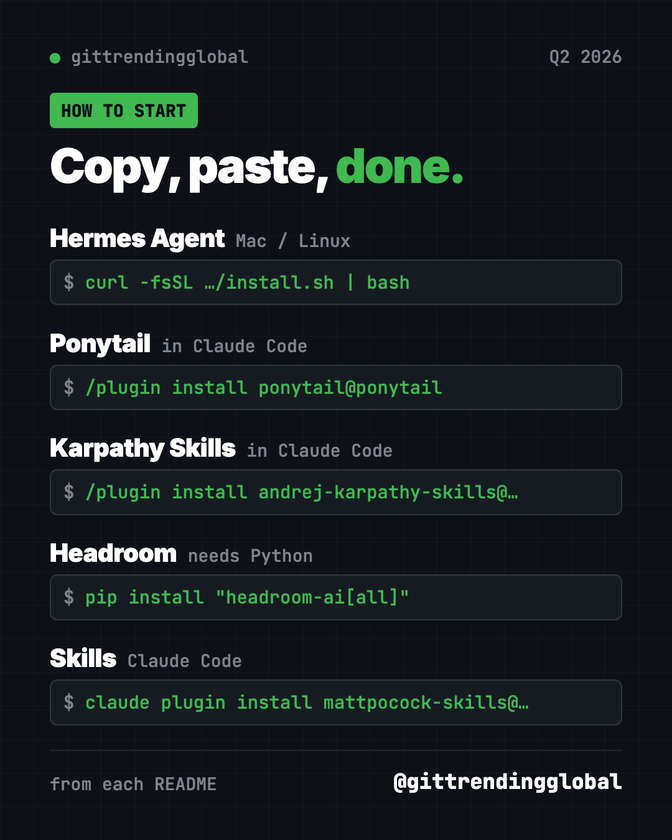The image size is (672, 840).
Task: Click the Ponytail heading
Action: 100,343
